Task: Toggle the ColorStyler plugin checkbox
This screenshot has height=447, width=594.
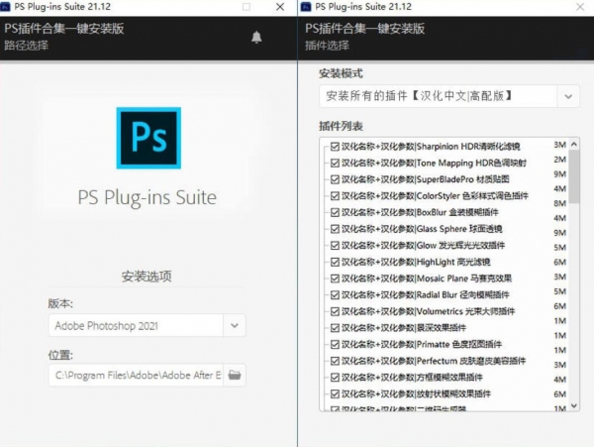Action: tap(335, 196)
